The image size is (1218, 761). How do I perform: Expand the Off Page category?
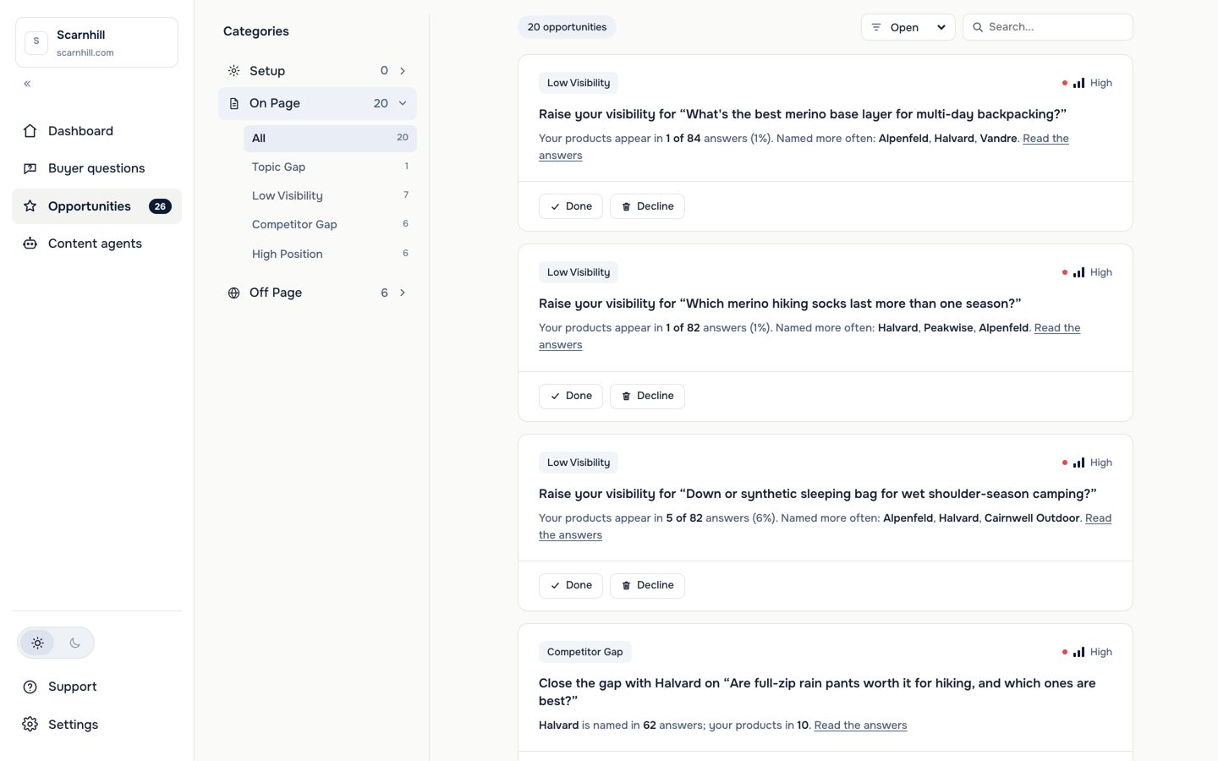317,293
